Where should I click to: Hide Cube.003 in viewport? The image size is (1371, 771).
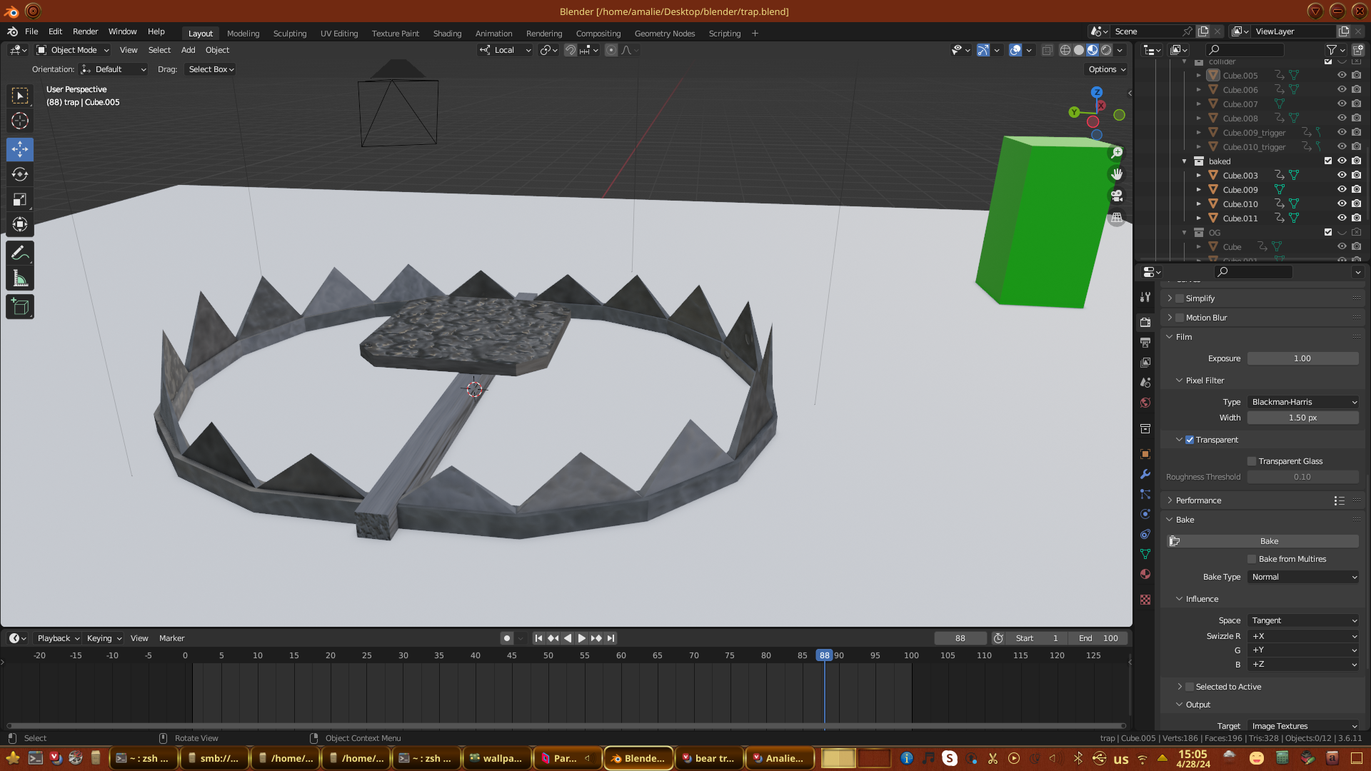[1342, 175]
